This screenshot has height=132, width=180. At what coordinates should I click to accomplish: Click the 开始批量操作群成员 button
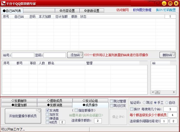(23, 116)
